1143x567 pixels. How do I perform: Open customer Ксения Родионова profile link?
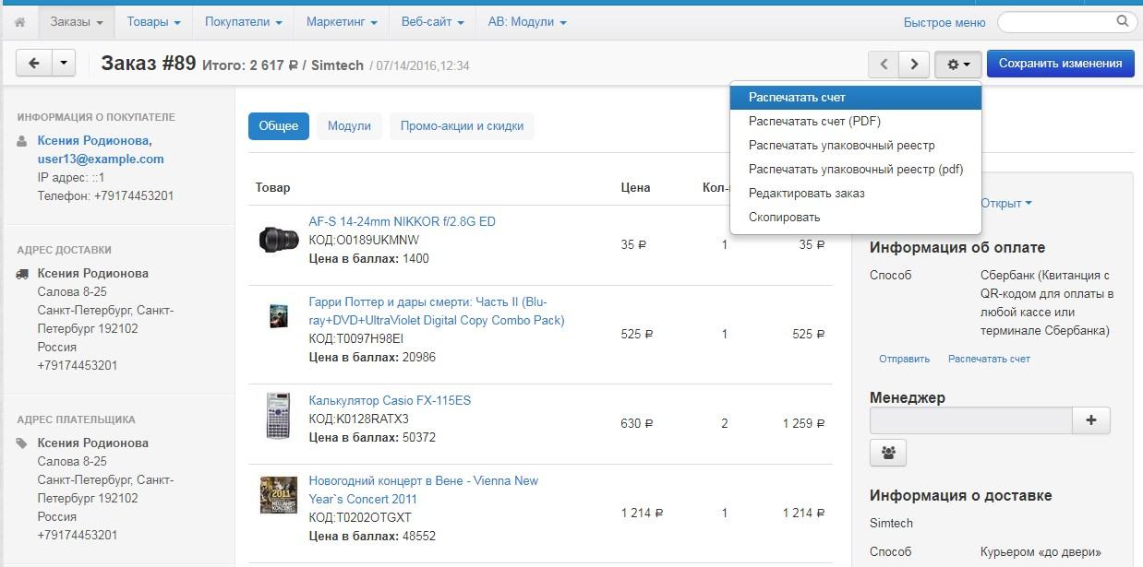click(x=94, y=140)
